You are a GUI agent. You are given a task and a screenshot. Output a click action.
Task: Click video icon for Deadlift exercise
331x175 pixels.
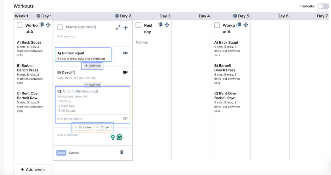pyautogui.click(x=125, y=72)
